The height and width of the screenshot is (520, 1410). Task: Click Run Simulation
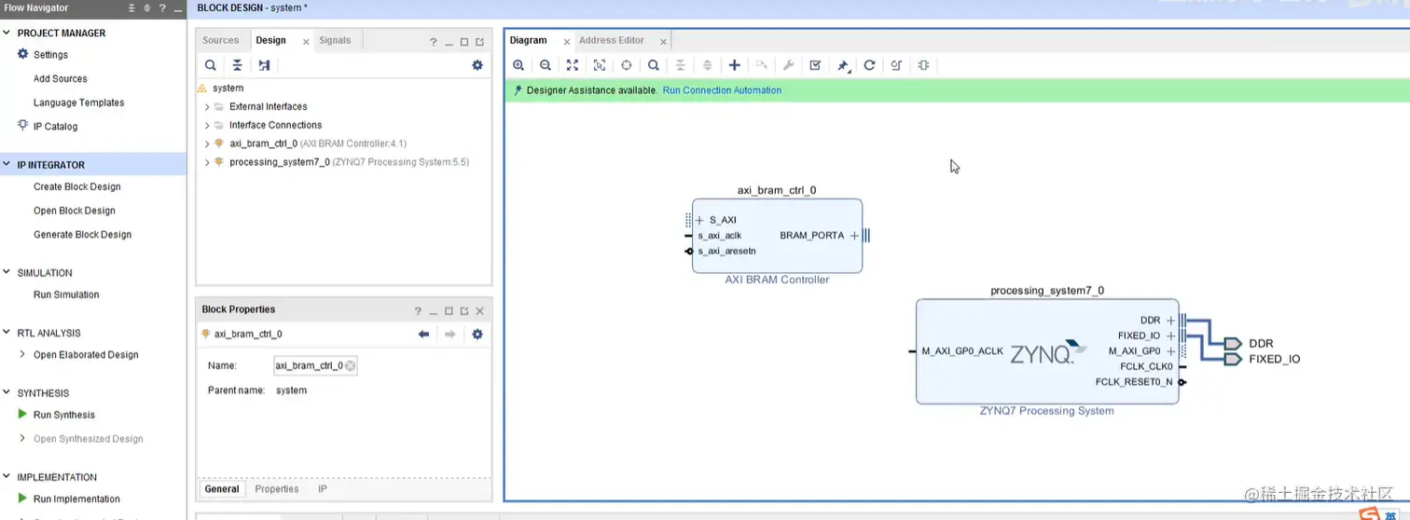coord(66,294)
